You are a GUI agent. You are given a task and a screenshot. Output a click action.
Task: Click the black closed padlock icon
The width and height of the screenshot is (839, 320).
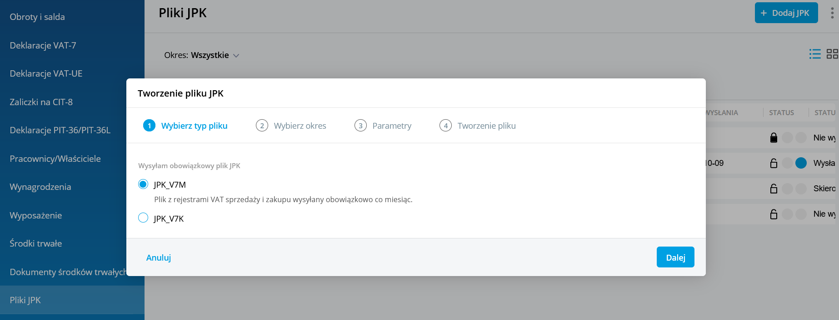point(774,137)
